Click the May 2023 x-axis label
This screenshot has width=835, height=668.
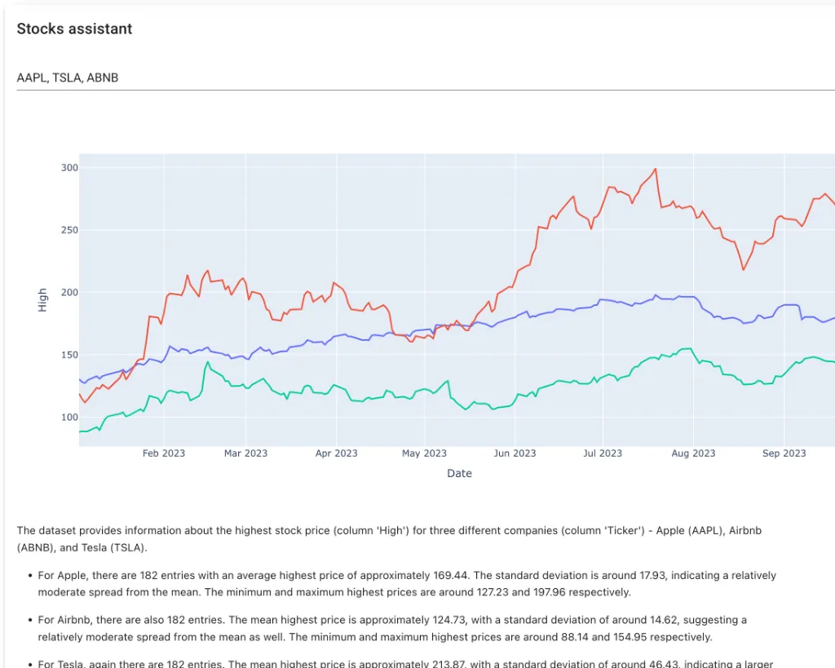point(424,453)
